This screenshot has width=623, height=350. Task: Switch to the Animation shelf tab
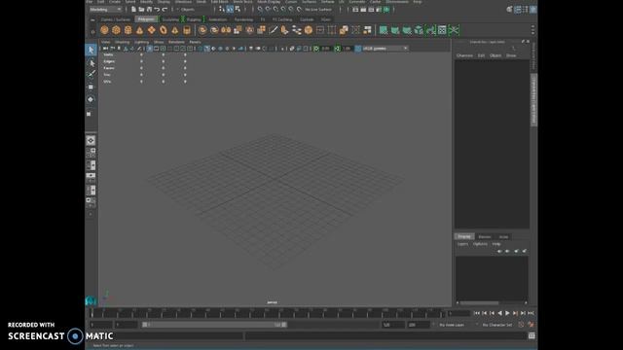[x=218, y=19]
